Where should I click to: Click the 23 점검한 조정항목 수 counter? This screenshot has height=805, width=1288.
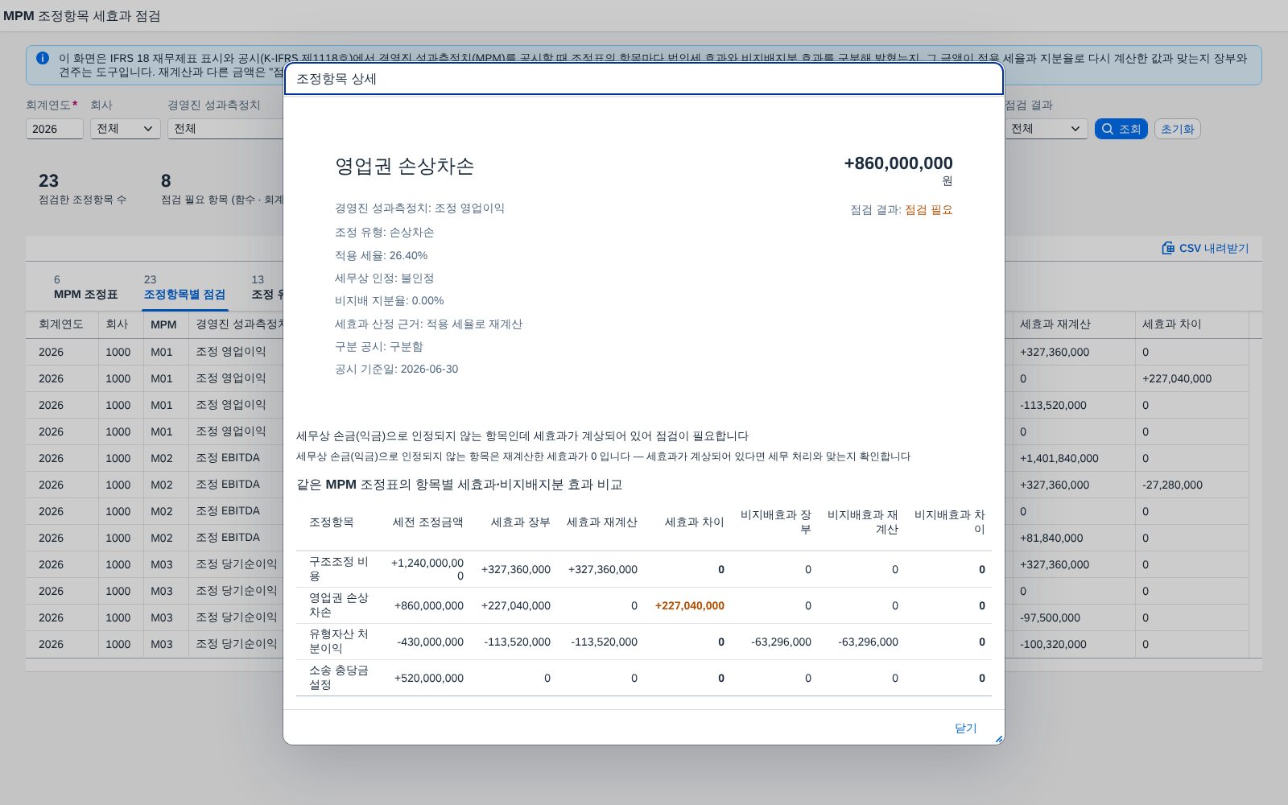(x=82, y=188)
